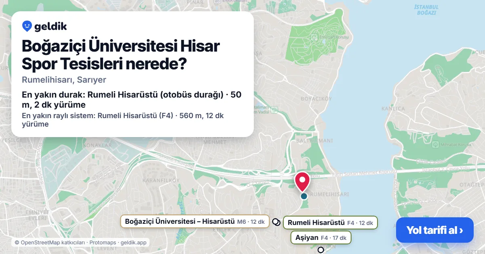Click the OTAĞTEPE map label

point(472,184)
